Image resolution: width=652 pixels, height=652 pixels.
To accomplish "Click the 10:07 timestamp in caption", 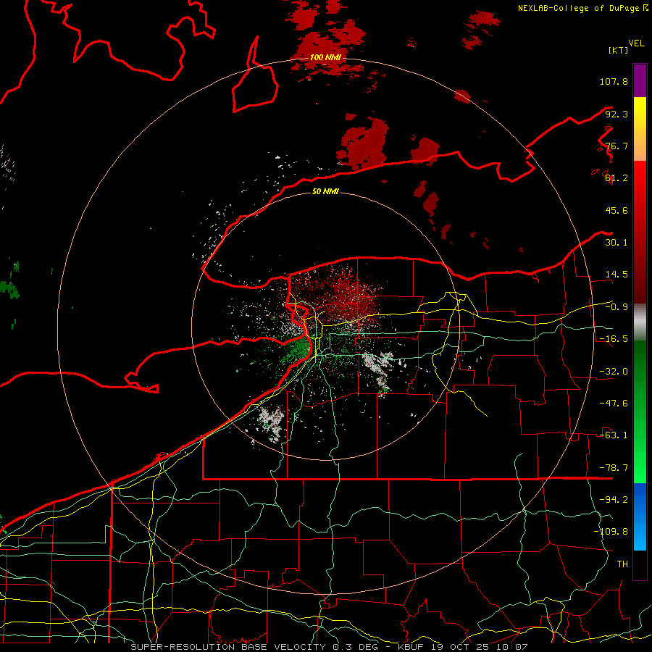I will pos(513,647).
